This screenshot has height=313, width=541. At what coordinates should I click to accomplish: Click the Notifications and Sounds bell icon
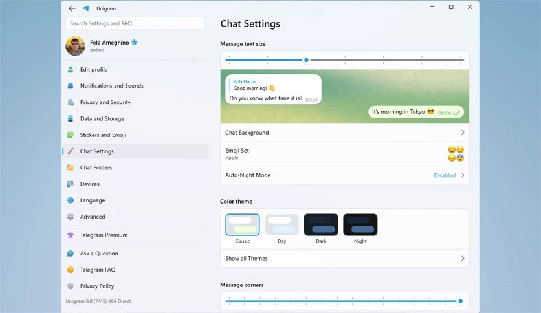71,86
